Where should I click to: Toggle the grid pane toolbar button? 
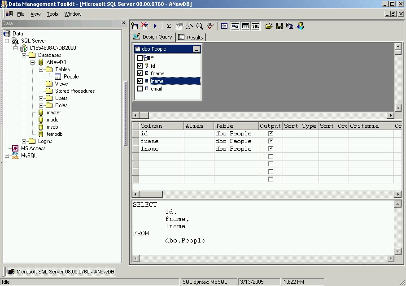click(x=245, y=26)
